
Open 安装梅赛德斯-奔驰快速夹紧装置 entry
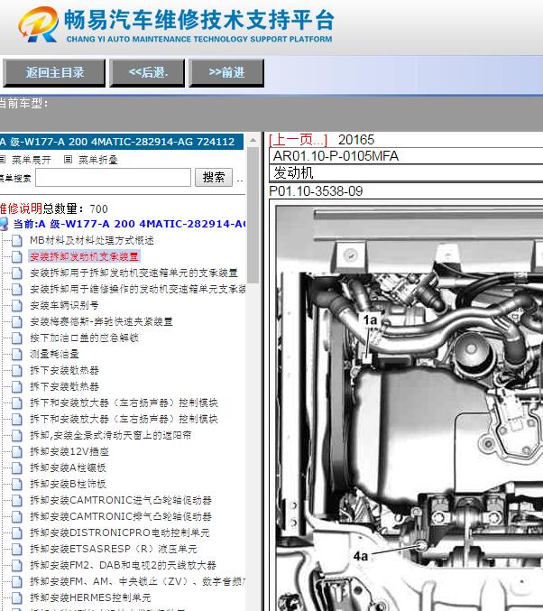101,321
